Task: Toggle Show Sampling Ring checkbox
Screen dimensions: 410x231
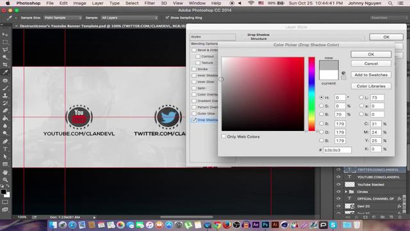Action: click(167, 17)
